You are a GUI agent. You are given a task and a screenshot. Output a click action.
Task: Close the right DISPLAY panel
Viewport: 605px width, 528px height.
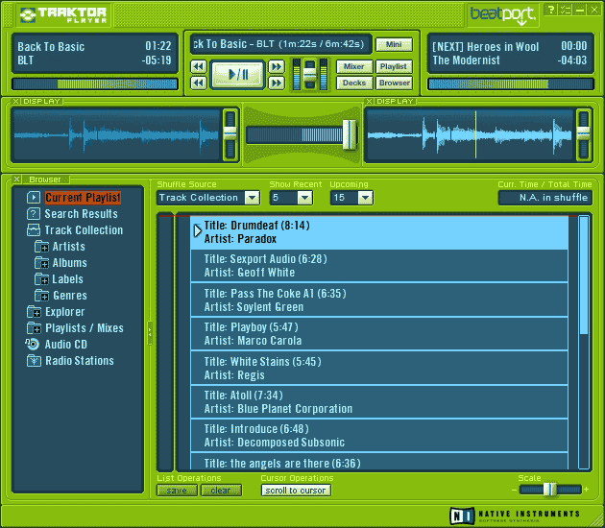(x=370, y=101)
